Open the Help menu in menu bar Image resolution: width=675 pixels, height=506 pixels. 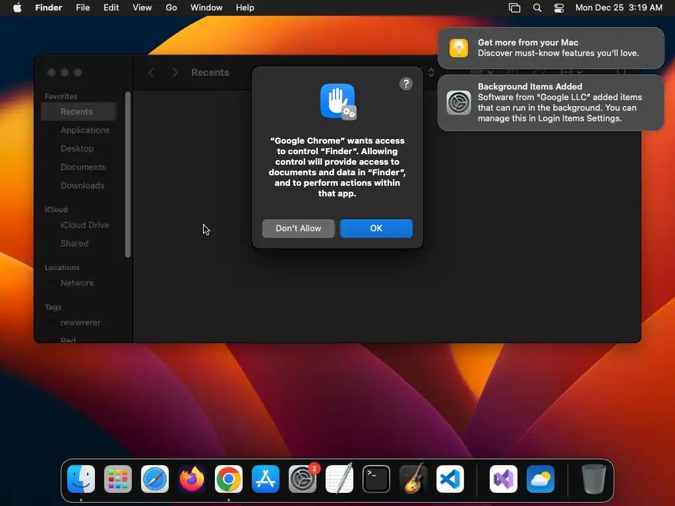pos(245,8)
